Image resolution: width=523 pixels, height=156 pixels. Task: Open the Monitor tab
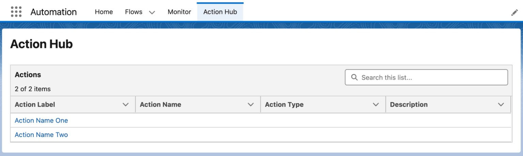[179, 12]
